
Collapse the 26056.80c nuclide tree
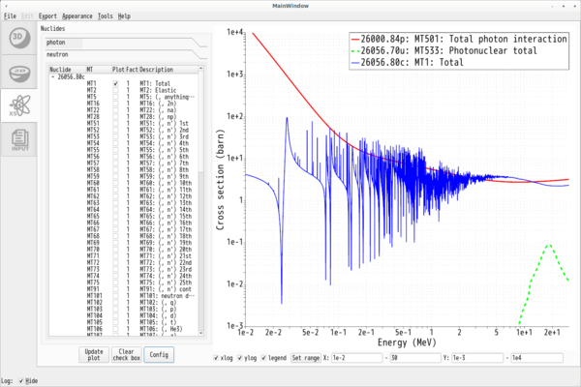(x=52, y=77)
